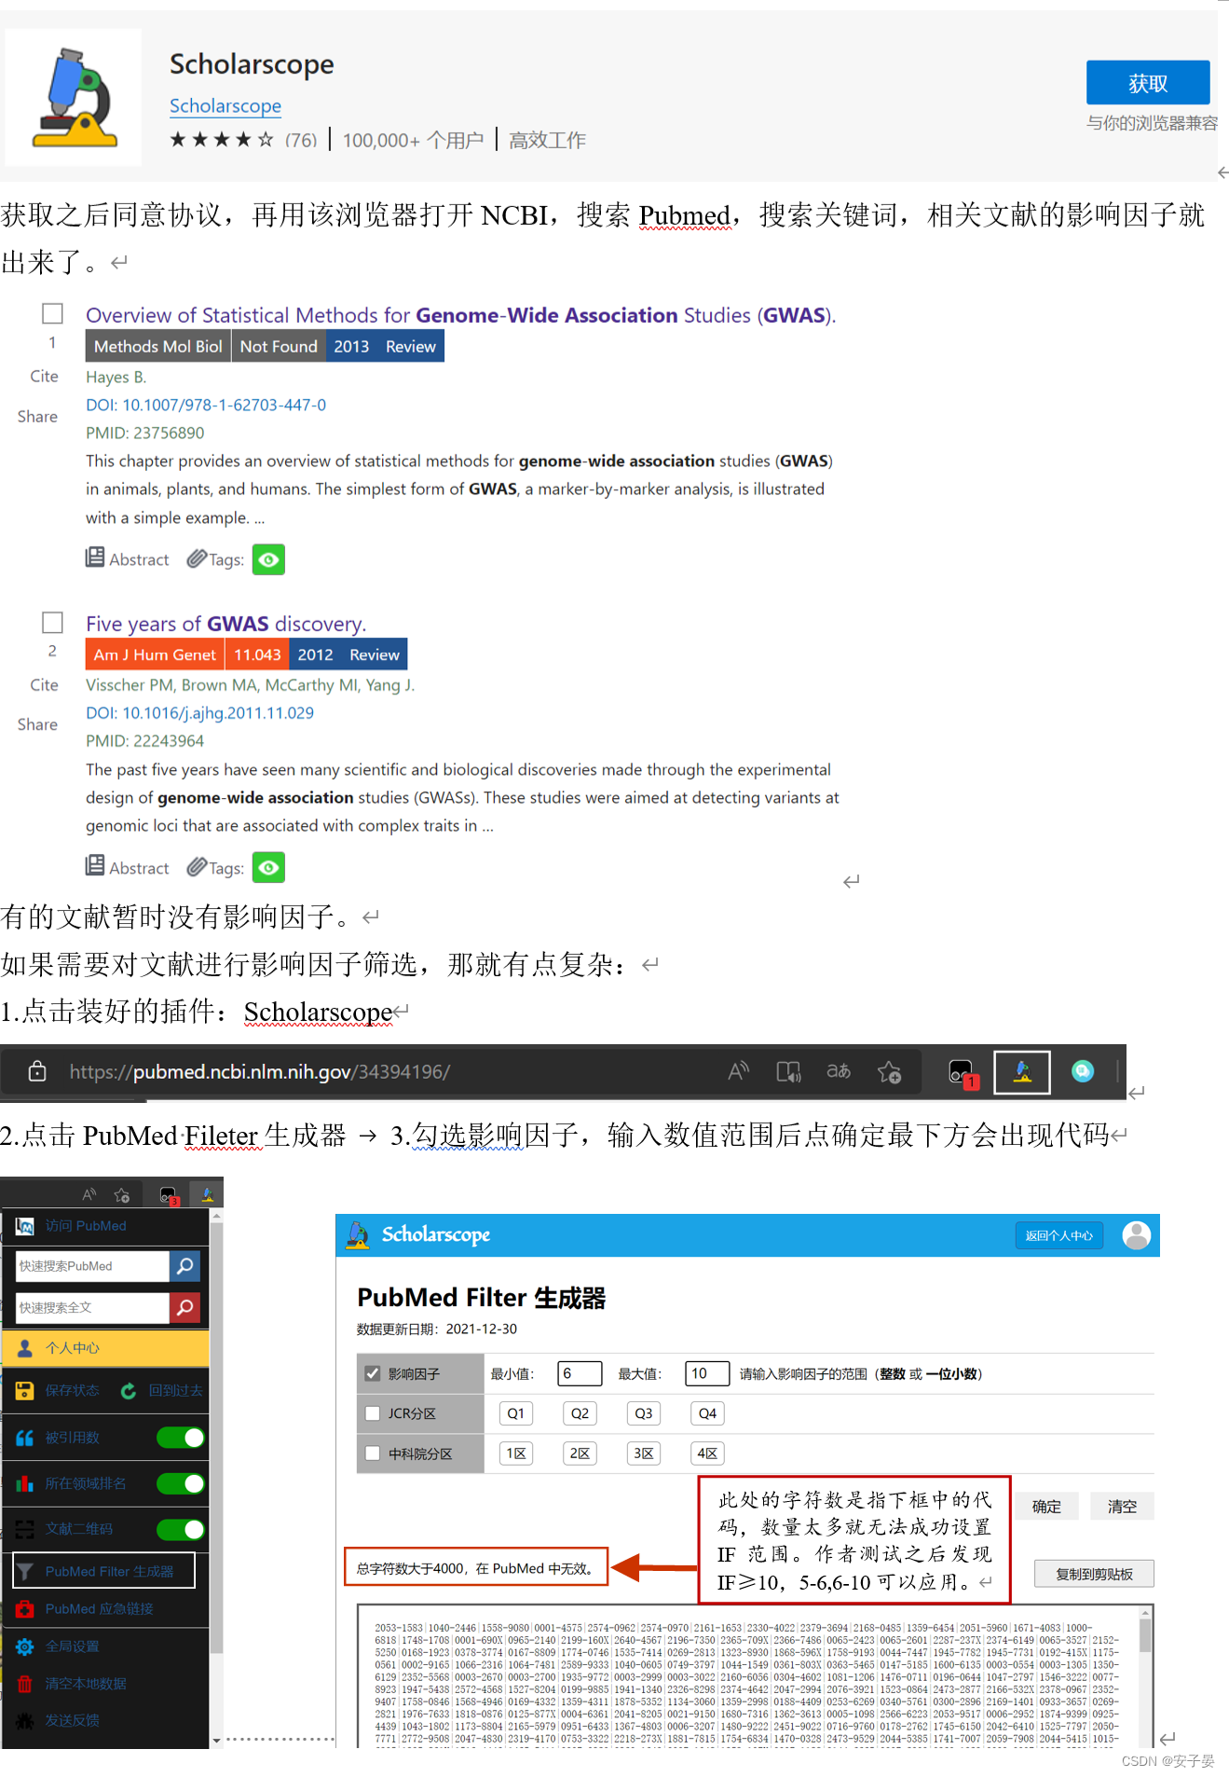The height and width of the screenshot is (1777, 1229).
Task: Click the extension icon with red 1 badge
Action: 962,1073
